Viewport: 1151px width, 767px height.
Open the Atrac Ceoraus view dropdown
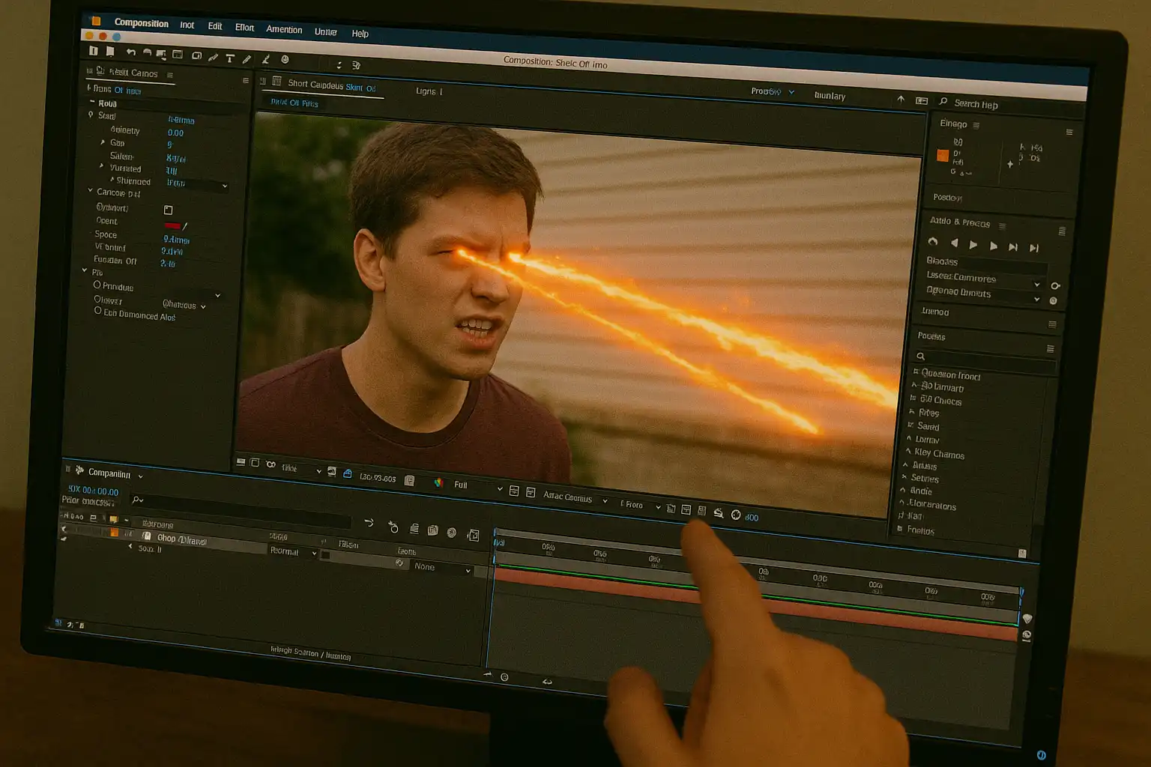point(575,498)
